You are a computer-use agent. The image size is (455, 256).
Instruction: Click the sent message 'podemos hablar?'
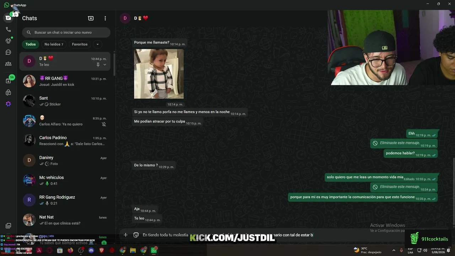tap(411, 154)
